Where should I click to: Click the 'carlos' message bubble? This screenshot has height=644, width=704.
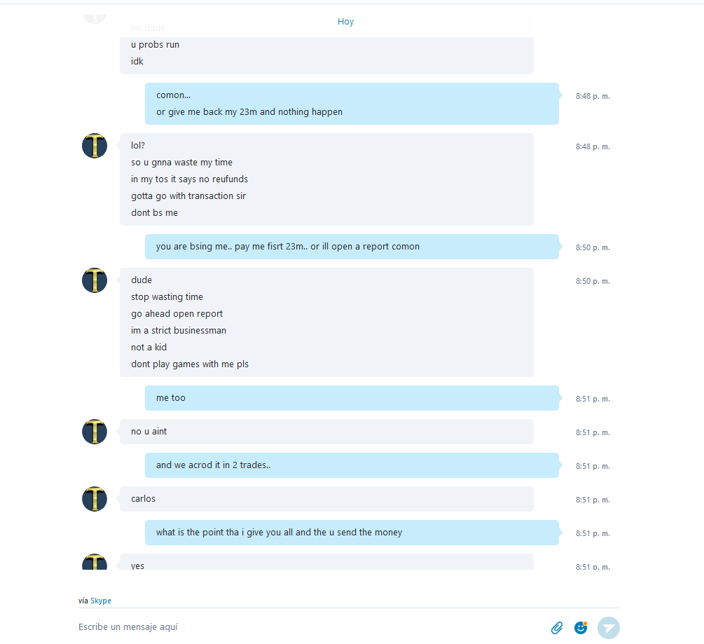(x=326, y=499)
